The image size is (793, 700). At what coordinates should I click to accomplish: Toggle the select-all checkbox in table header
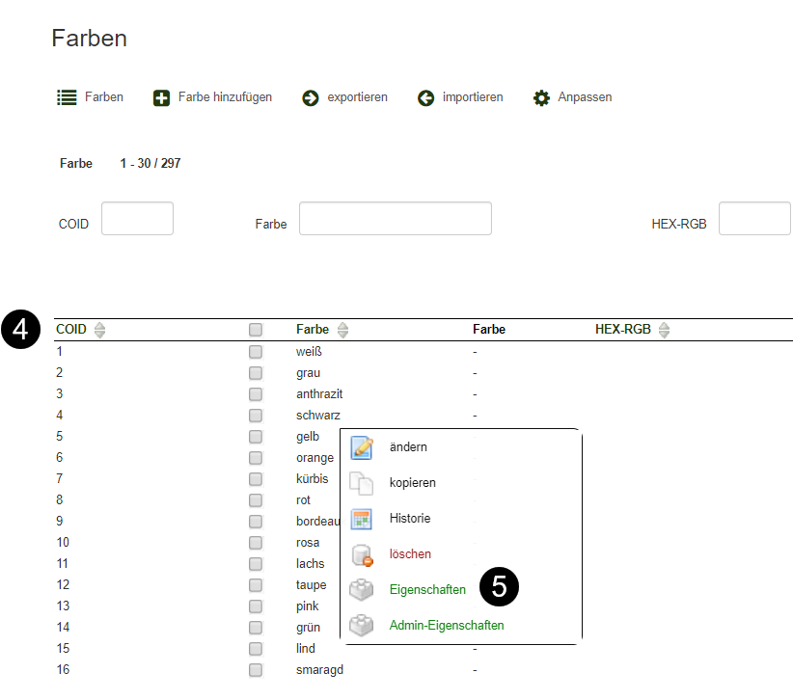(256, 330)
